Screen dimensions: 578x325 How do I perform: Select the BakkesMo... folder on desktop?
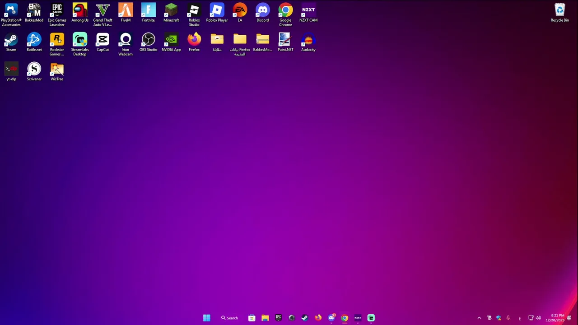(262, 42)
